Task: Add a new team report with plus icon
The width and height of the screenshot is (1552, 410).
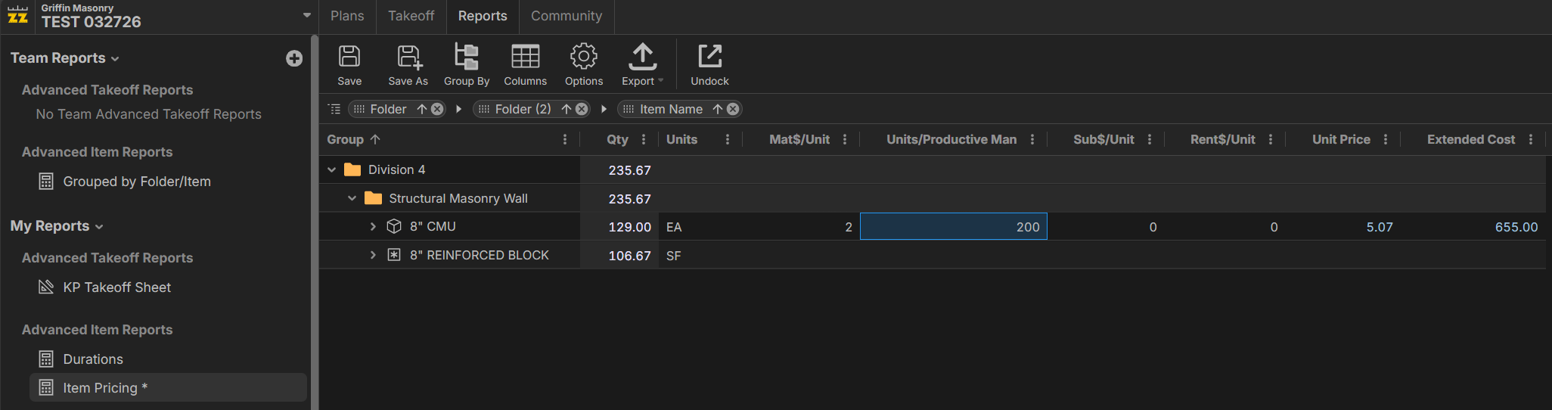Action: (x=294, y=58)
